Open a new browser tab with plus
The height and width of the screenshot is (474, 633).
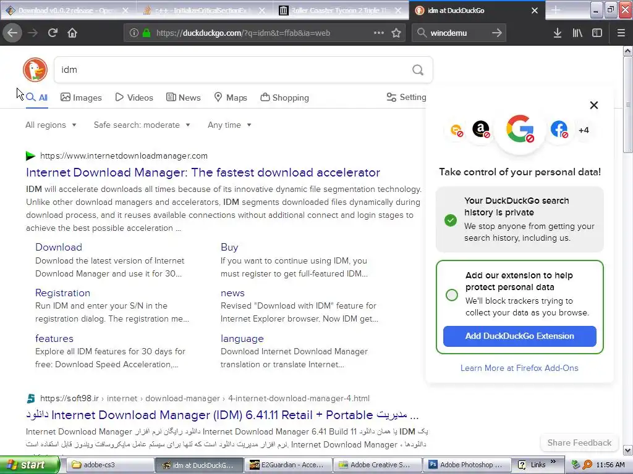[x=556, y=10]
